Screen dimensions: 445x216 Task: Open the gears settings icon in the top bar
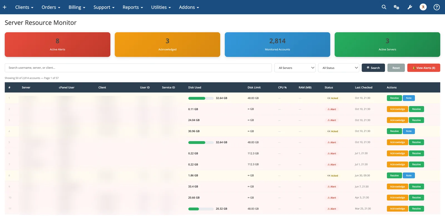click(x=396, y=7)
